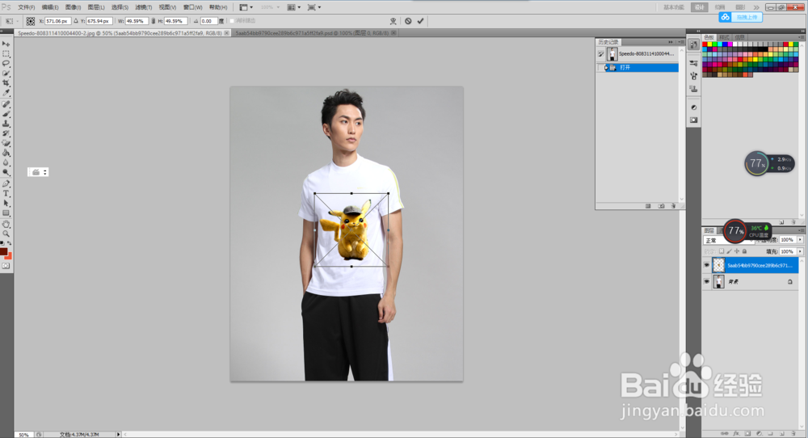The width and height of the screenshot is (808, 438).
Task: Open the screen mode dropdown
Action: tap(314, 7)
